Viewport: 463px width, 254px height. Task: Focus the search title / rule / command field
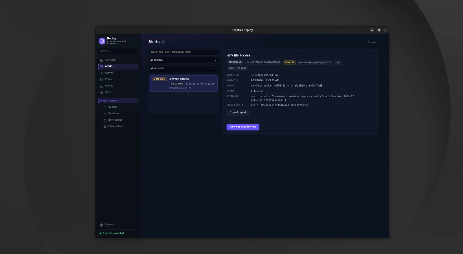(x=183, y=52)
